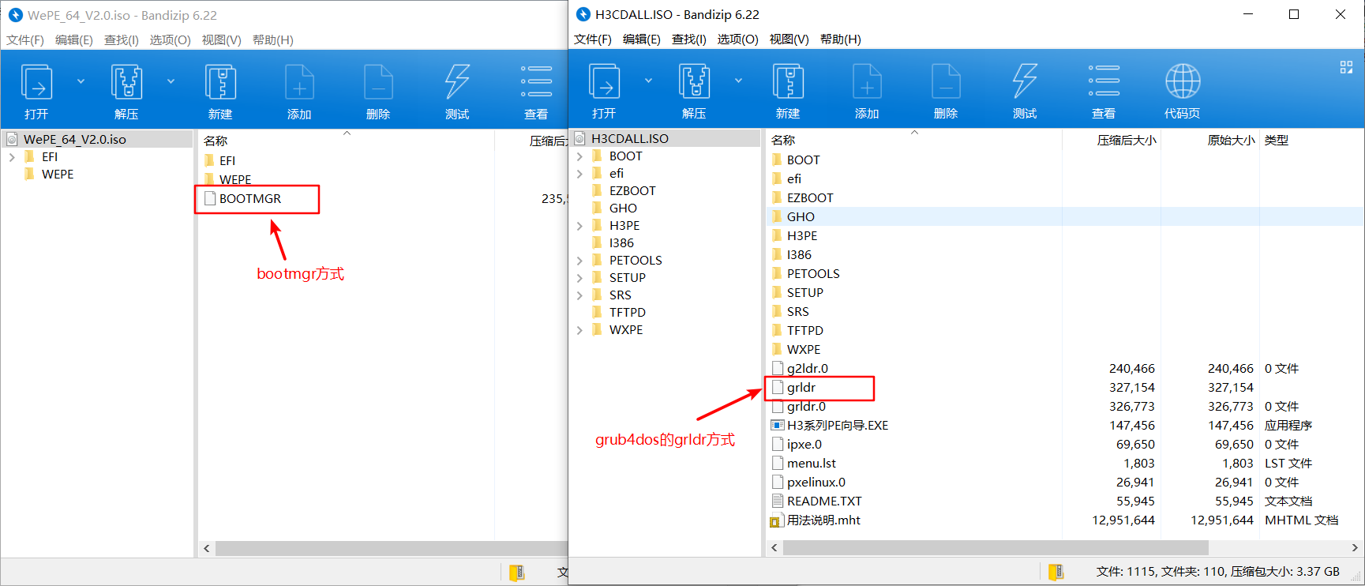1365x586 pixels.
Task: Expand EFI folder in WePE tree
Action: (12, 157)
